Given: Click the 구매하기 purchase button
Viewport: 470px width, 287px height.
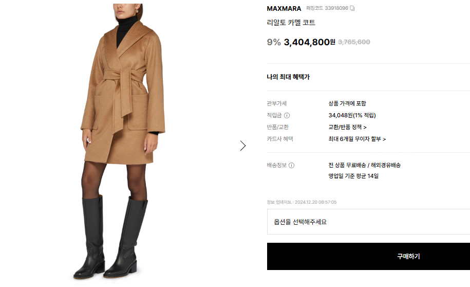Looking at the screenshot, I should [368, 256].
